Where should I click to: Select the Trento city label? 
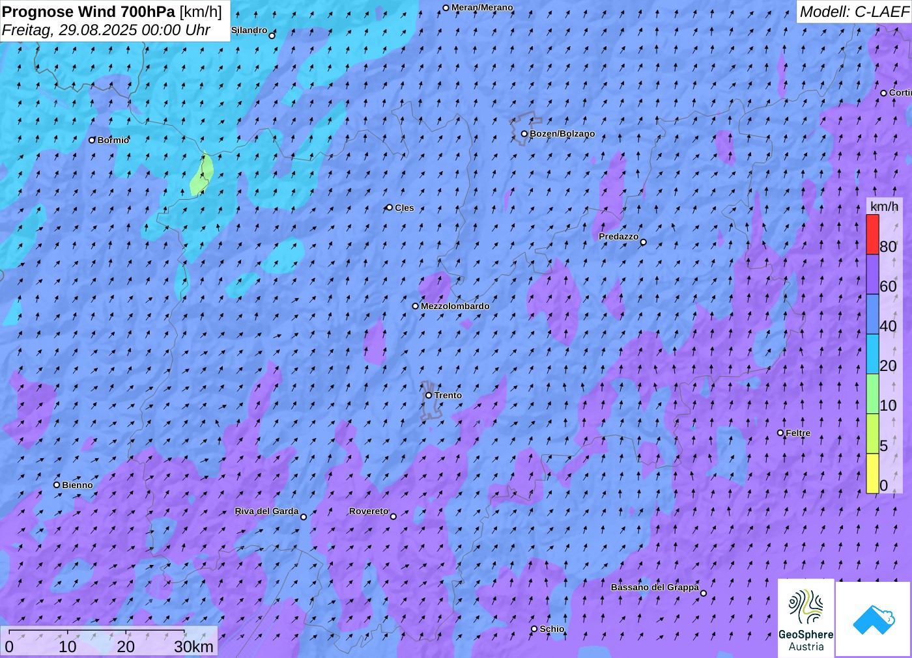pos(448,396)
